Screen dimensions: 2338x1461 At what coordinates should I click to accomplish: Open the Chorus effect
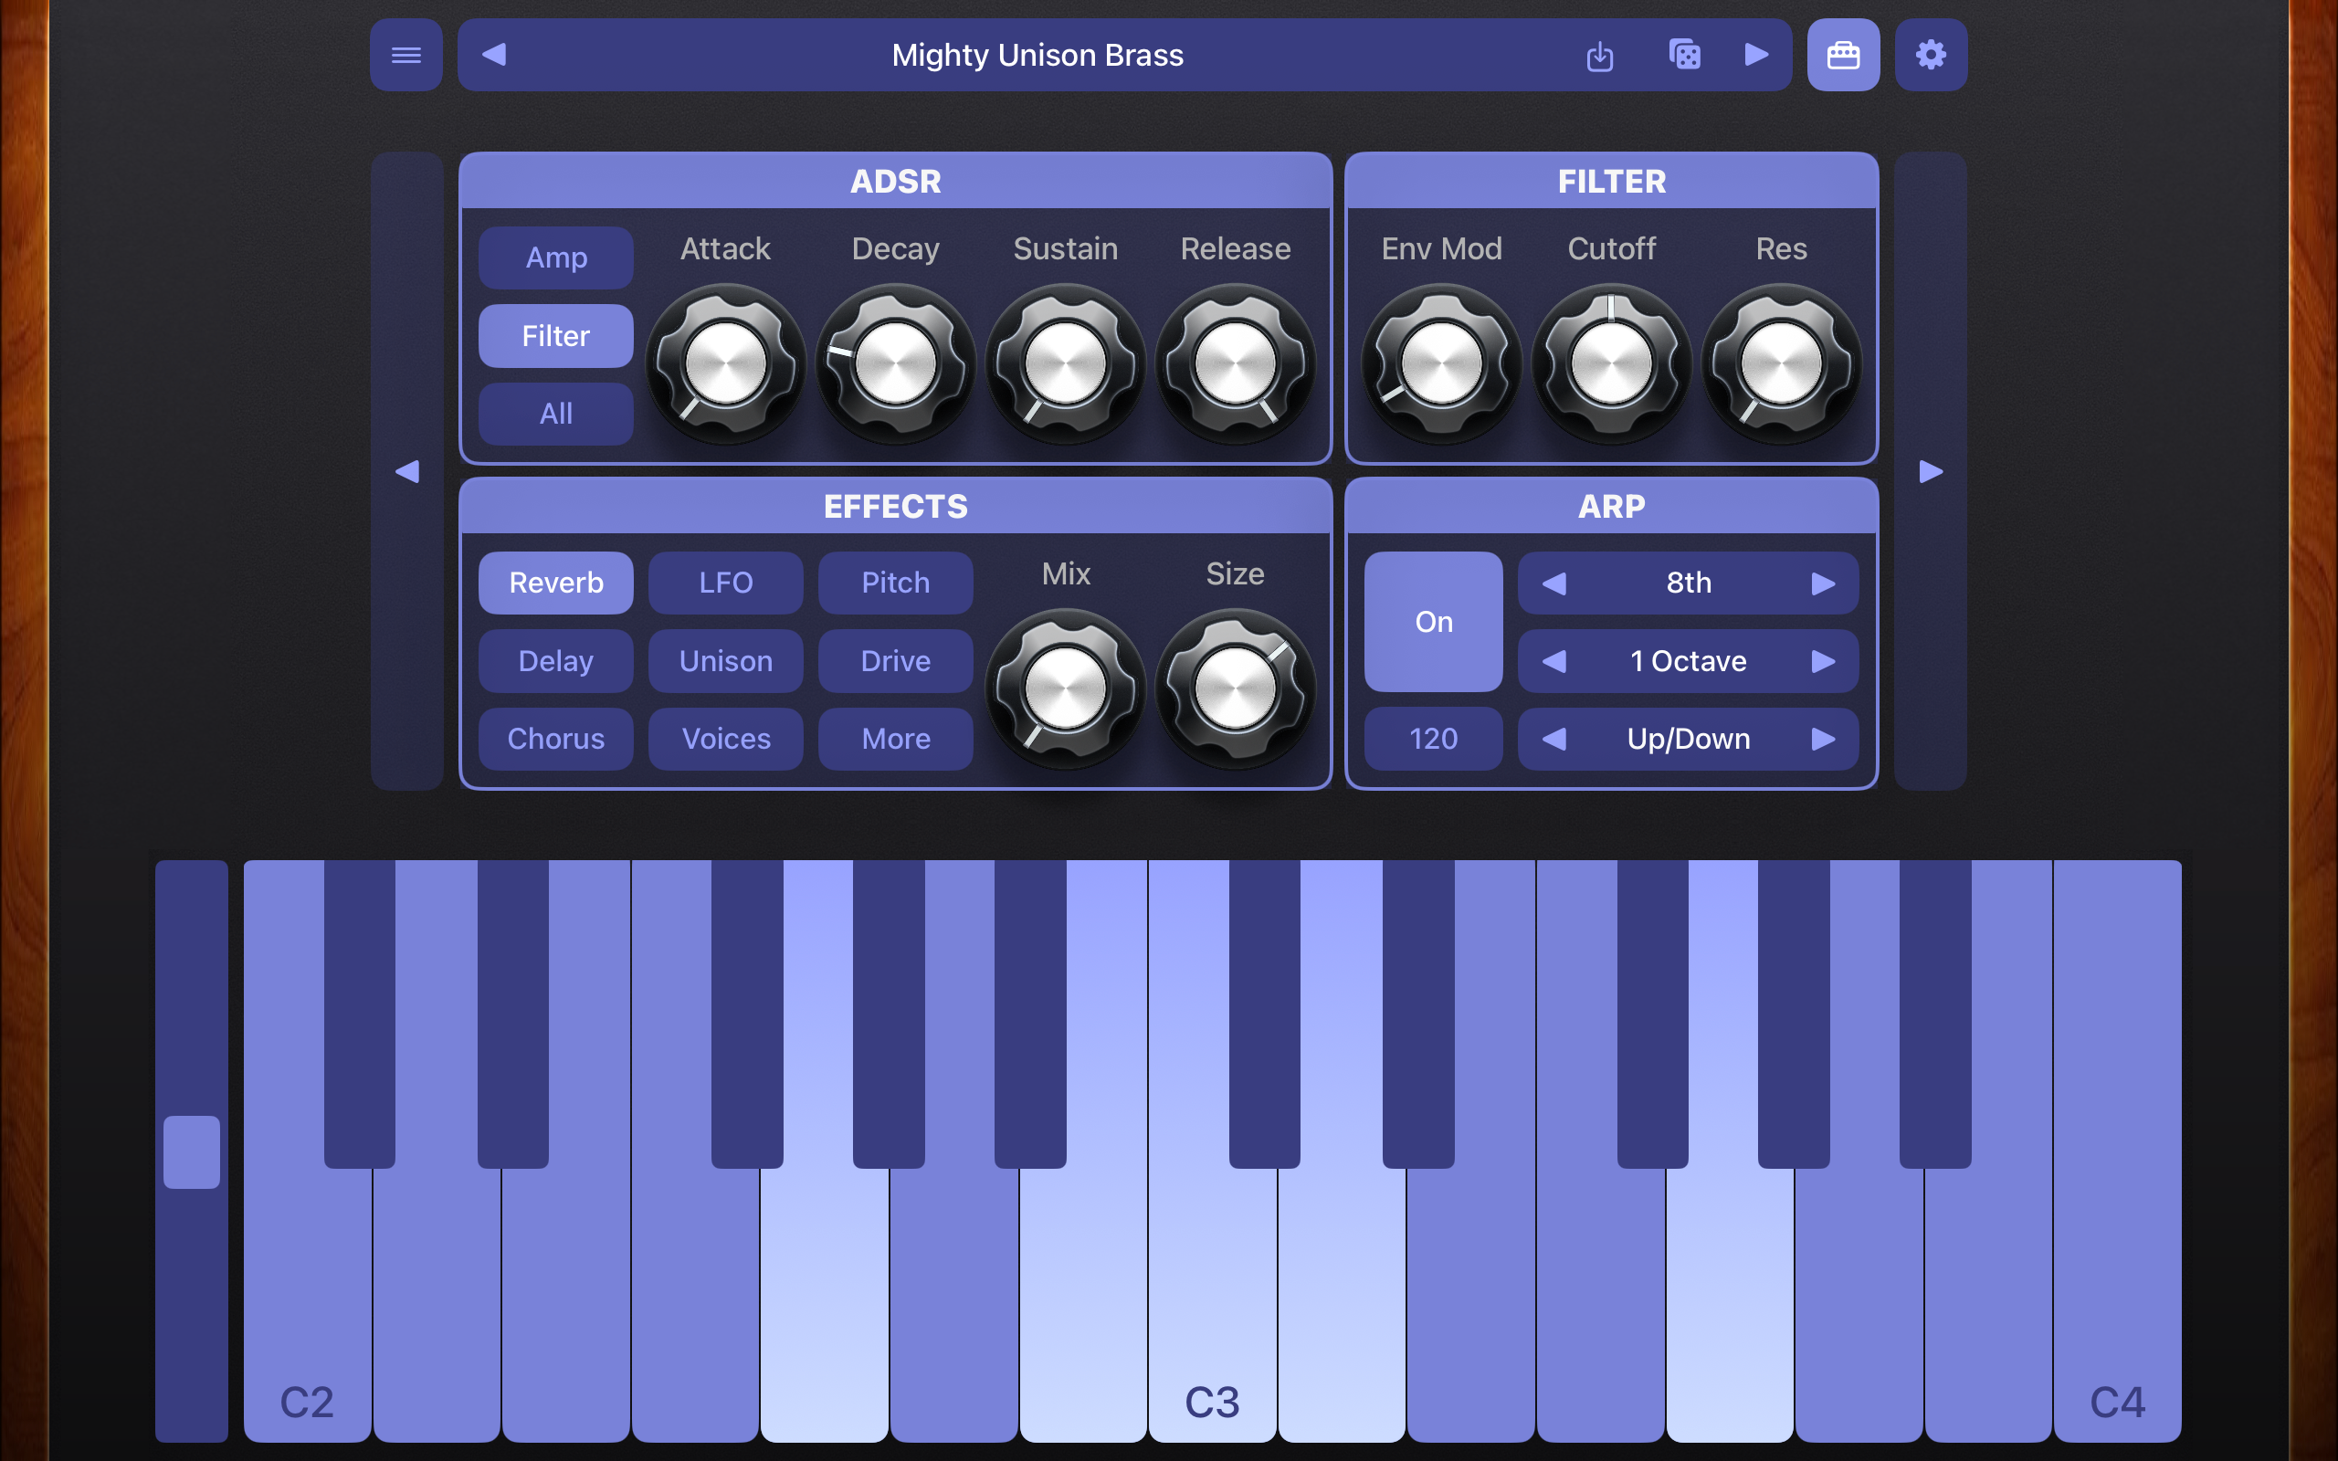coord(555,740)
